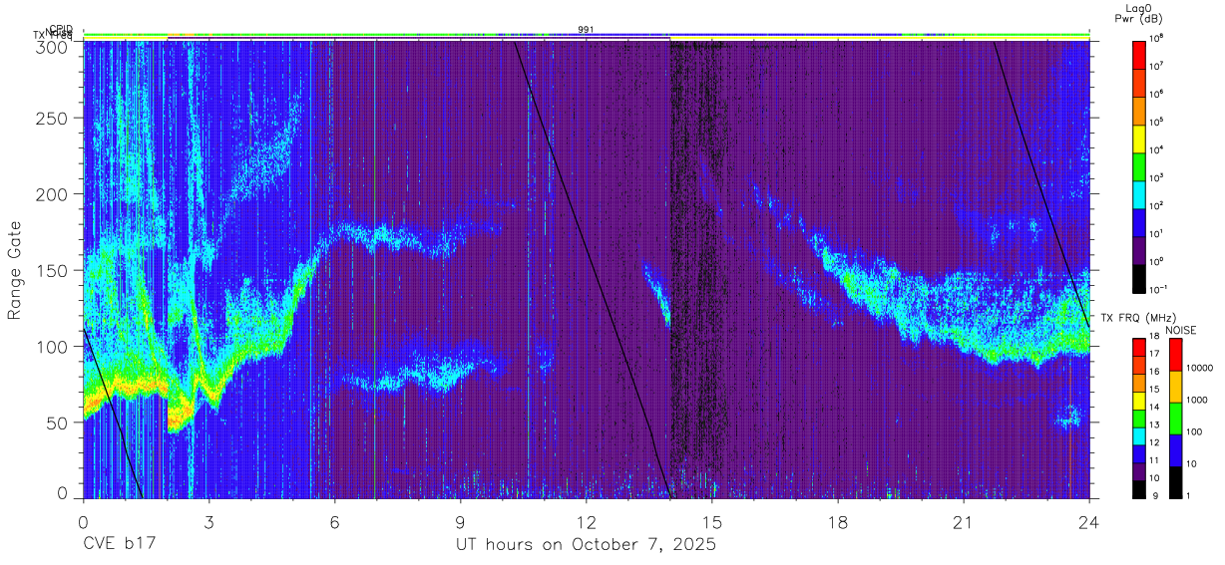Click the topmost power label on the Lag0 Pwr scale

[x=1157, y=38]
